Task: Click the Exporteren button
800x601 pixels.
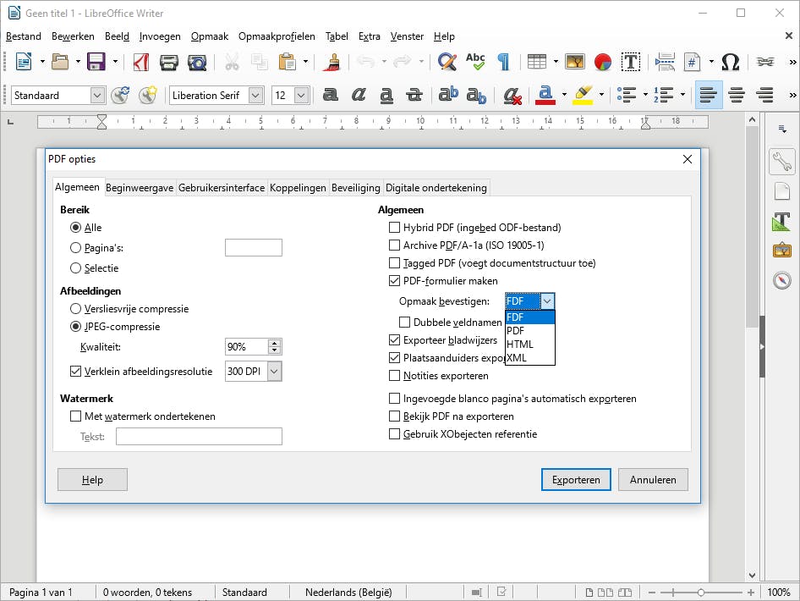Action: (576, 479)
